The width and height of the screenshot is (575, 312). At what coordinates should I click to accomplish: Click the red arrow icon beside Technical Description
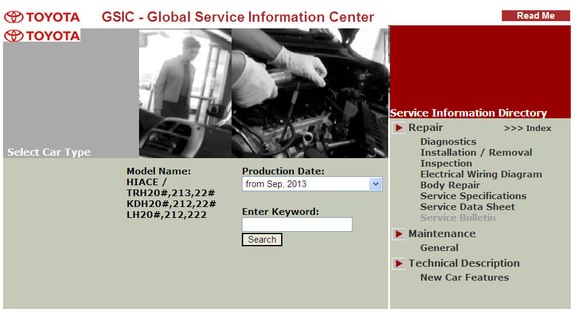(x=398, y=263)
